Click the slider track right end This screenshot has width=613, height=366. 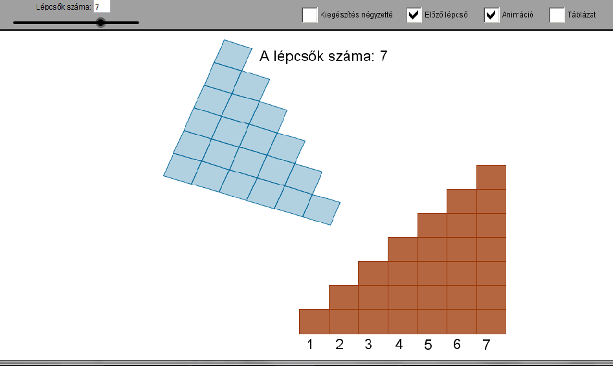(x=137, y=23)
